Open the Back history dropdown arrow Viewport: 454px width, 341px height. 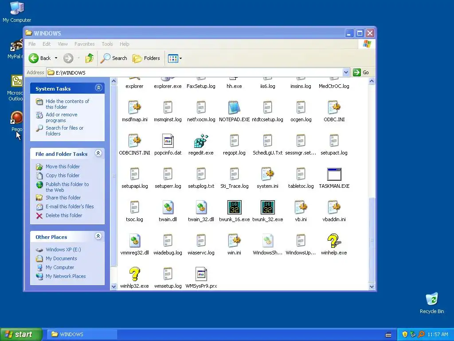(x=56, y=58)
